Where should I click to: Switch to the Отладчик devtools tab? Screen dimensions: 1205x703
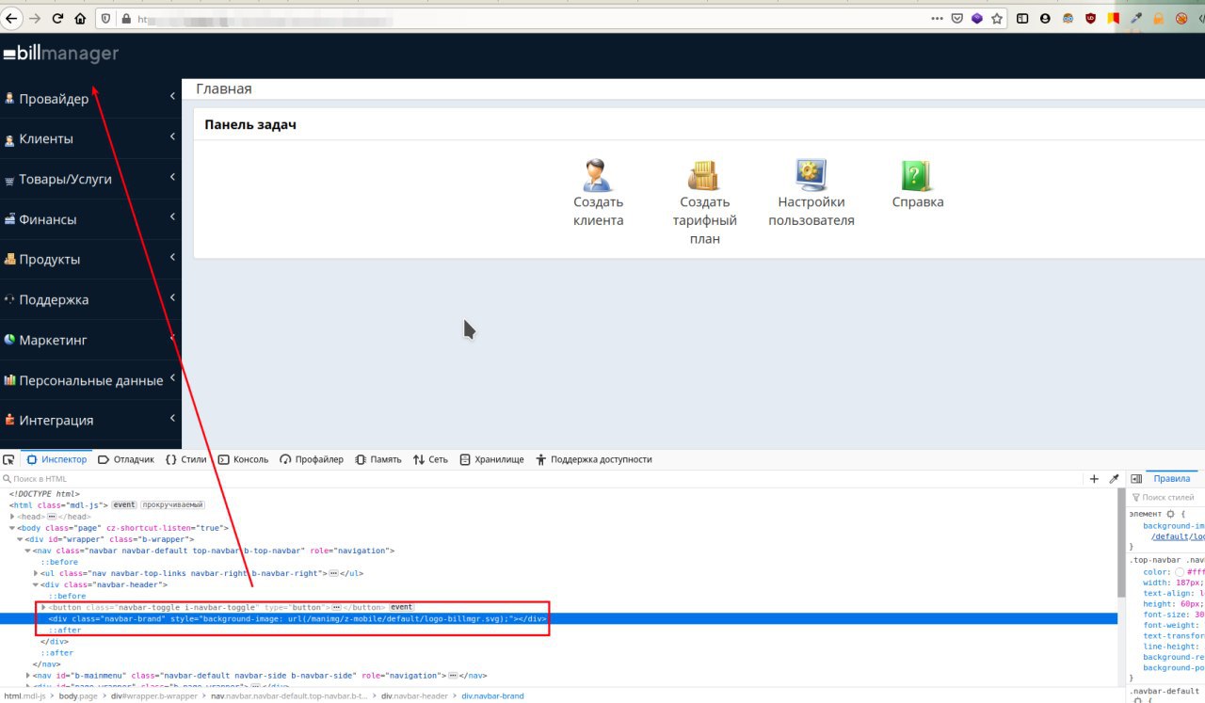click(x=125, y=459)
